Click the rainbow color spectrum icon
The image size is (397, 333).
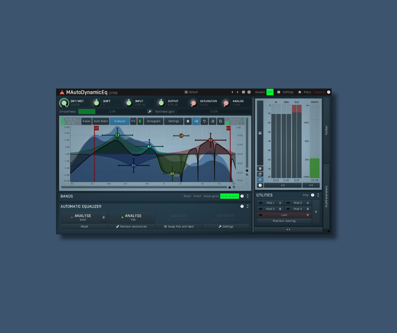tap(140, 121)
